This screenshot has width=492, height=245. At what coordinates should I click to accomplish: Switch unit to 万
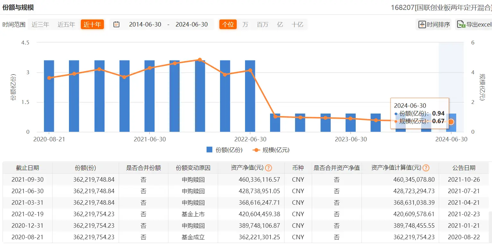pos(245,24)
